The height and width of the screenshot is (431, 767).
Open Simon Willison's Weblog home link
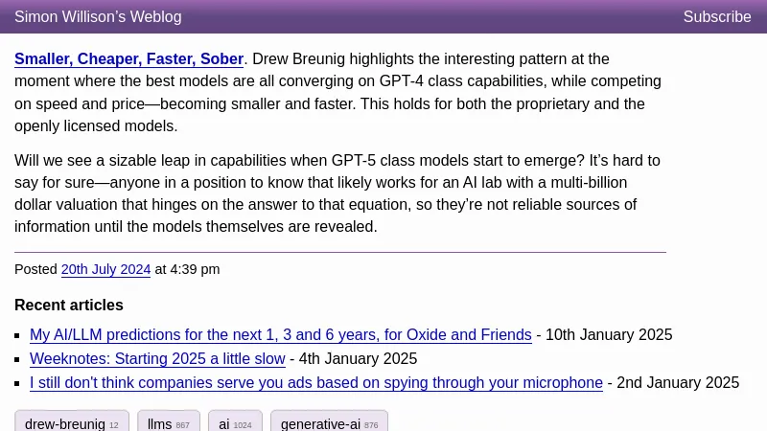[x=98, y=17]
